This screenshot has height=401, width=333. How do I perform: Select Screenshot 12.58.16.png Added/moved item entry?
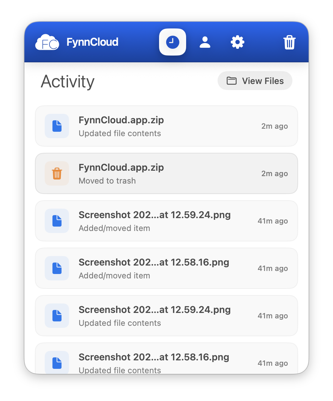click(x=166, y=268)
